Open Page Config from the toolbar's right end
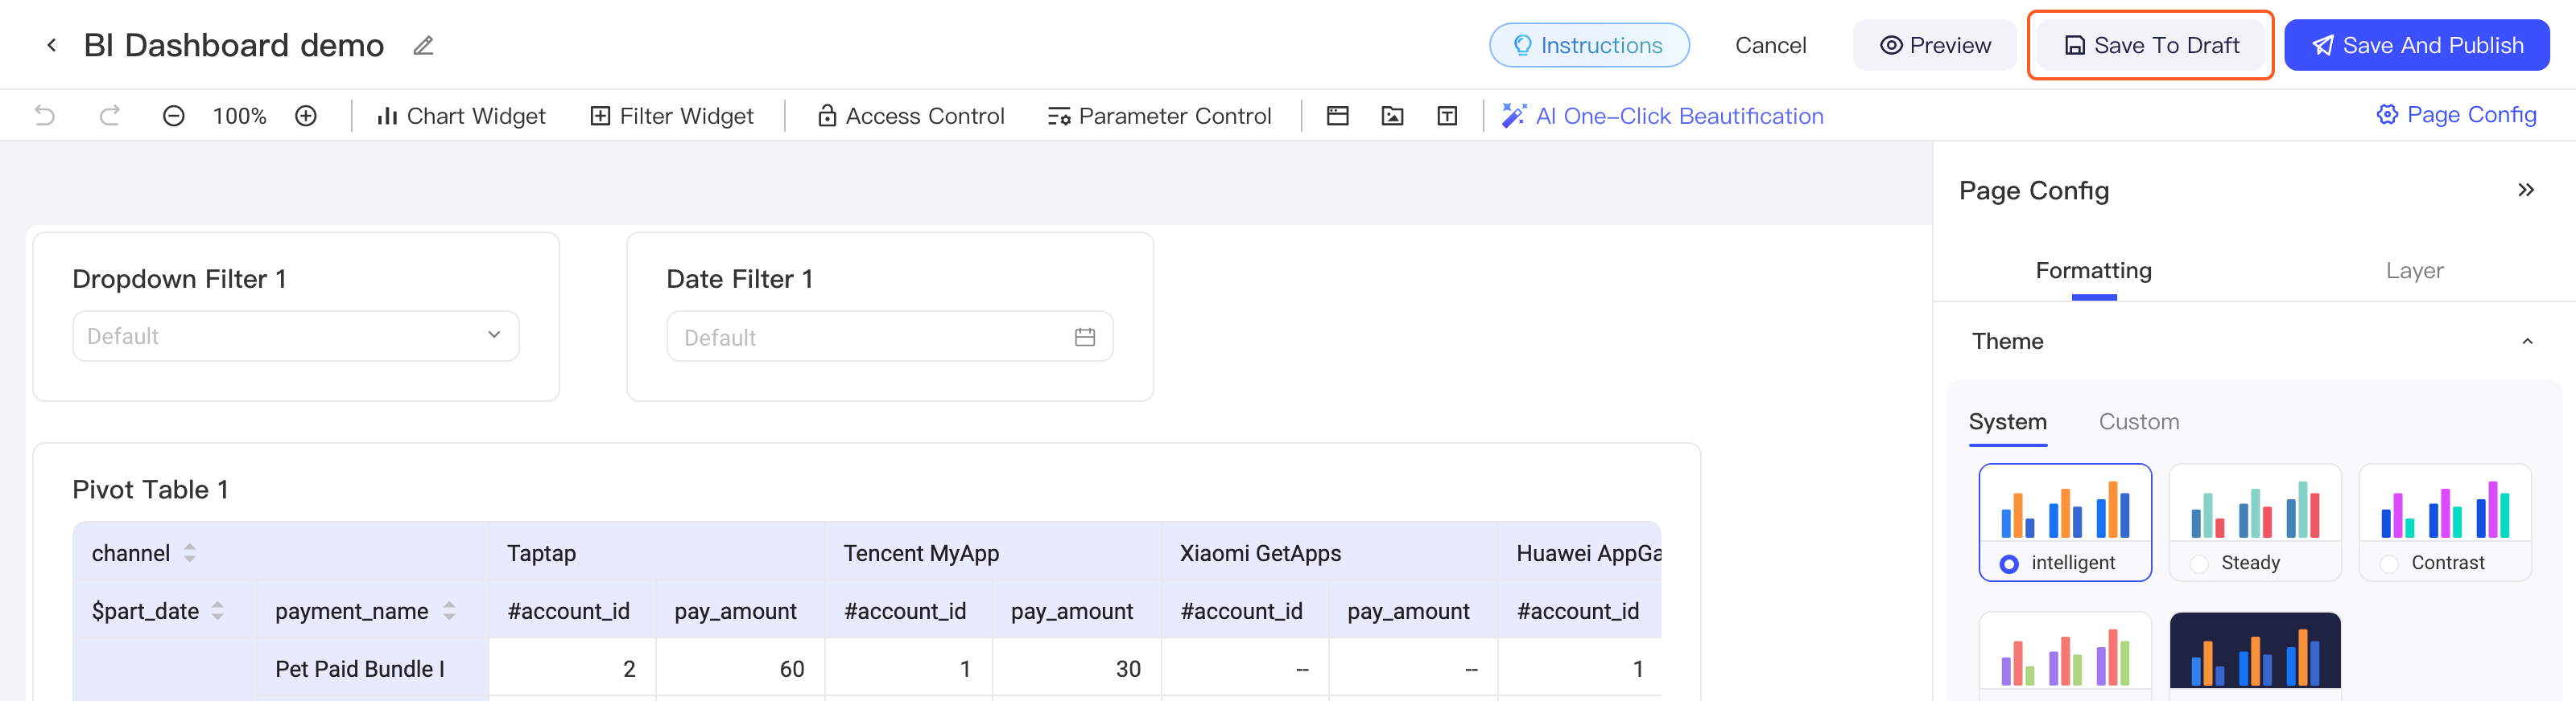This screenshot has width=2576, height=701. pos(2456,115)
